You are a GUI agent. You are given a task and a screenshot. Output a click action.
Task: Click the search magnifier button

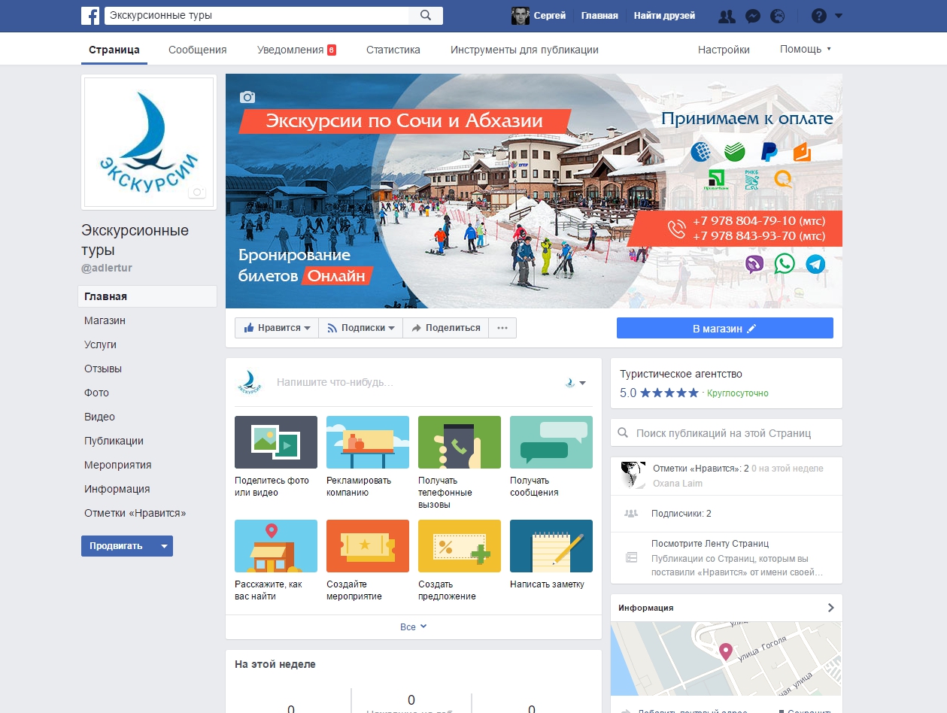pyautogui.click(x=426, y=15)
